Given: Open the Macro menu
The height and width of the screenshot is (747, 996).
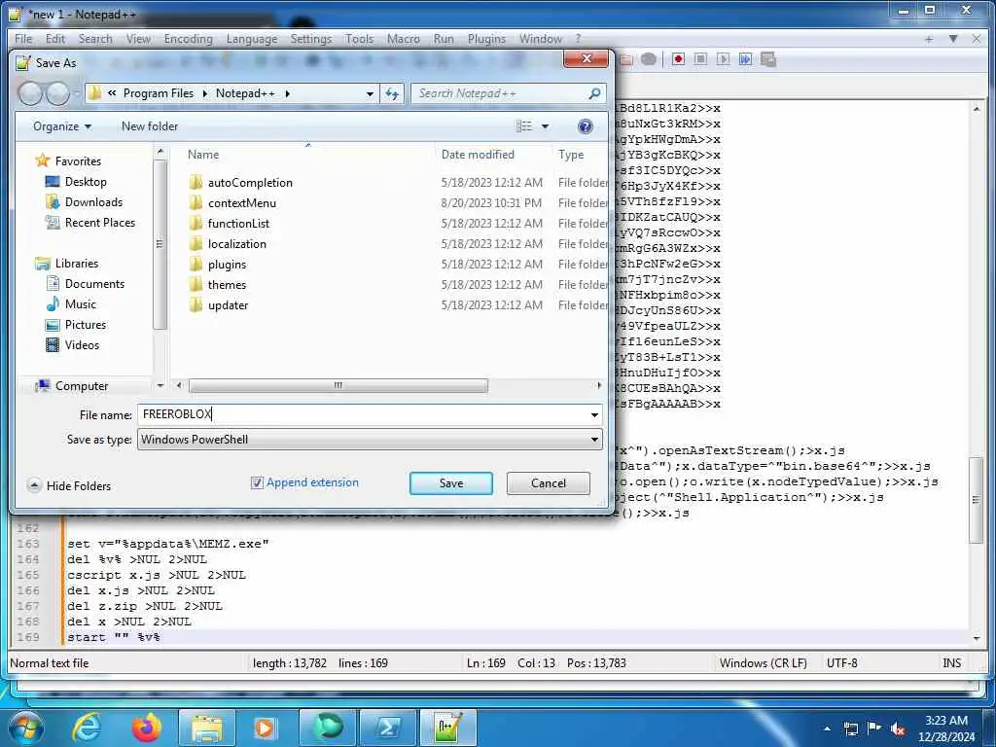Looking at the screenshot, I should 404,39.
